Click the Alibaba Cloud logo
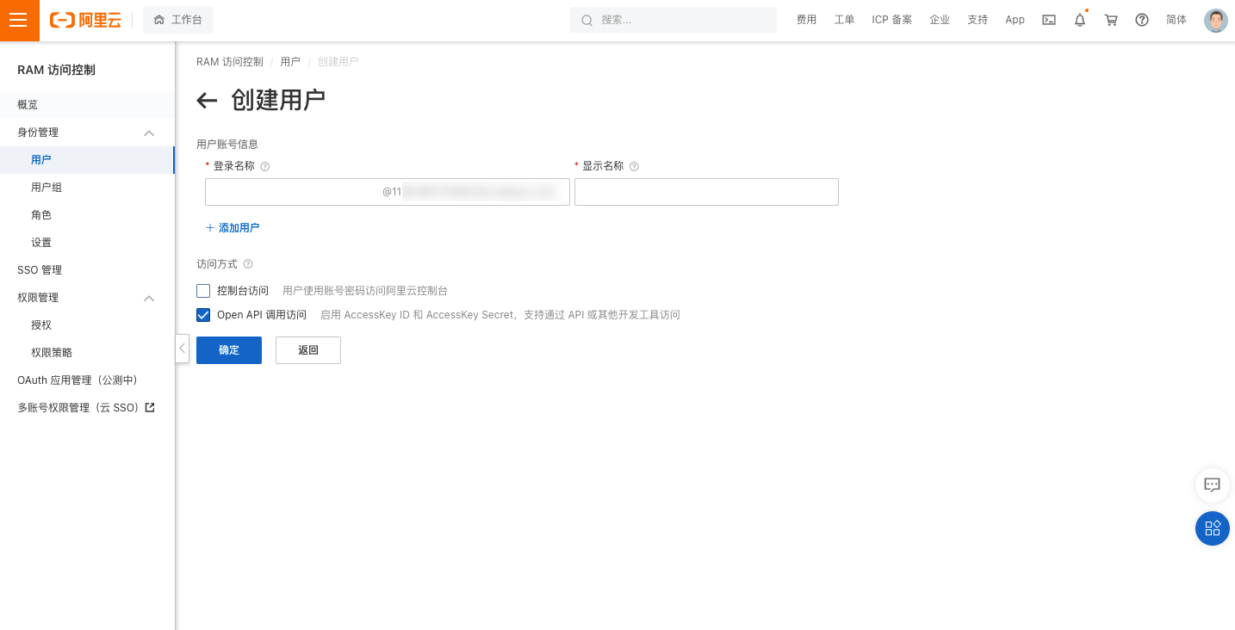 pyautogui.click(x=85, y=20)
